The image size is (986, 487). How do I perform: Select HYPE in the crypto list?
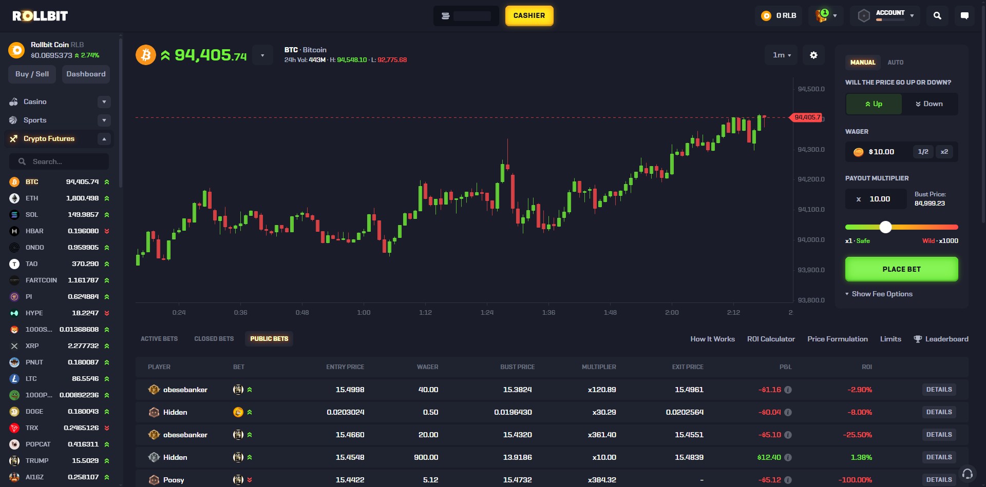[x=60, y=313]
